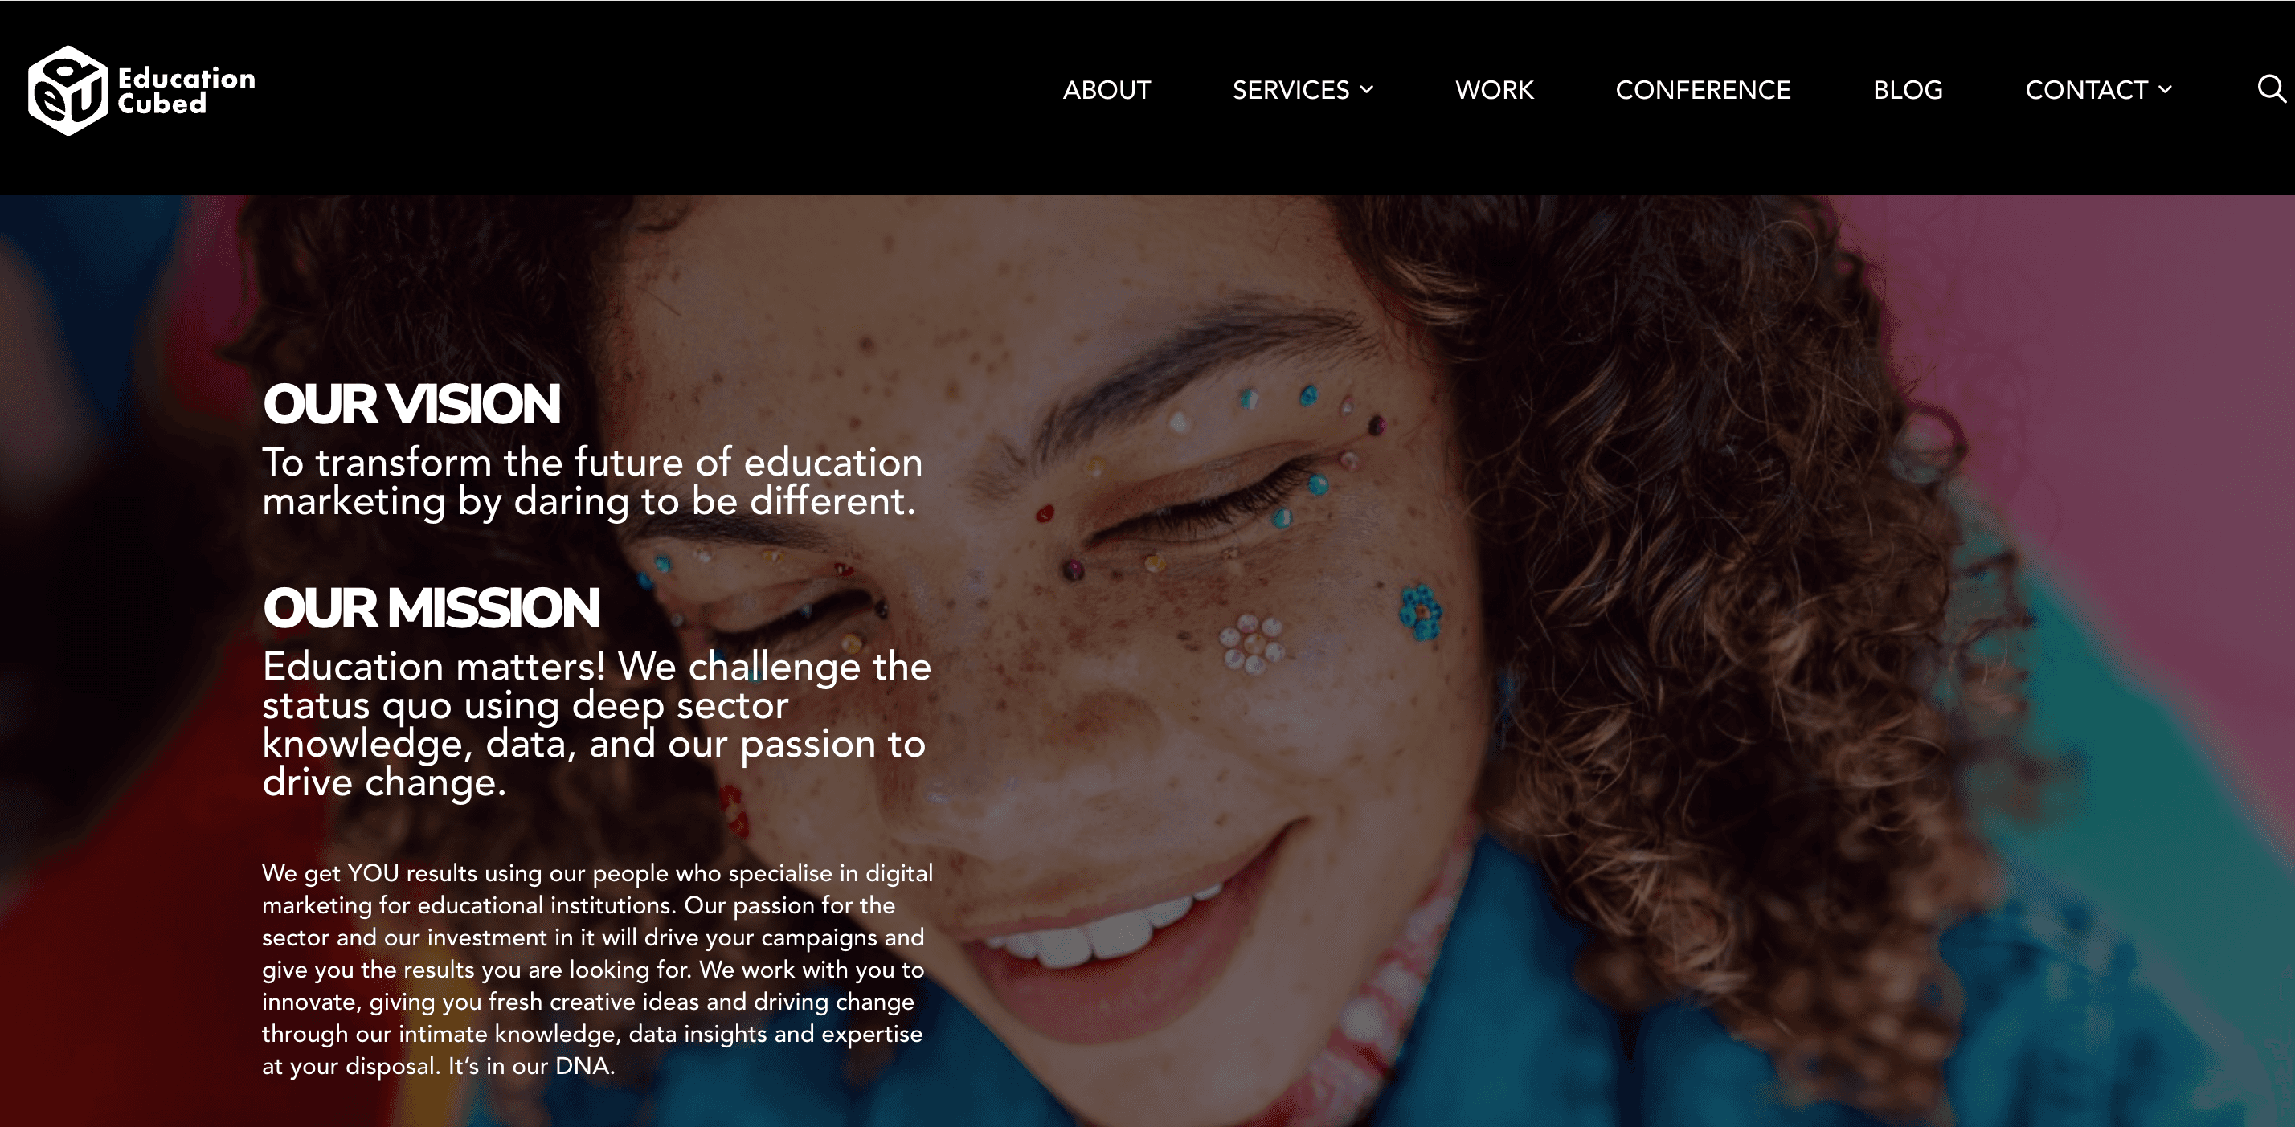Click the Education Cubed cube logo icon
Viewport: 2295px width, 1127px height.
click(x=67, y=91)
